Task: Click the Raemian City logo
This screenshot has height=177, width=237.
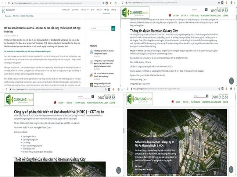Action: point(8,10)
